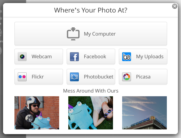
Task: Click the Webcam camera lens icon
Action: tap(22, 57)
